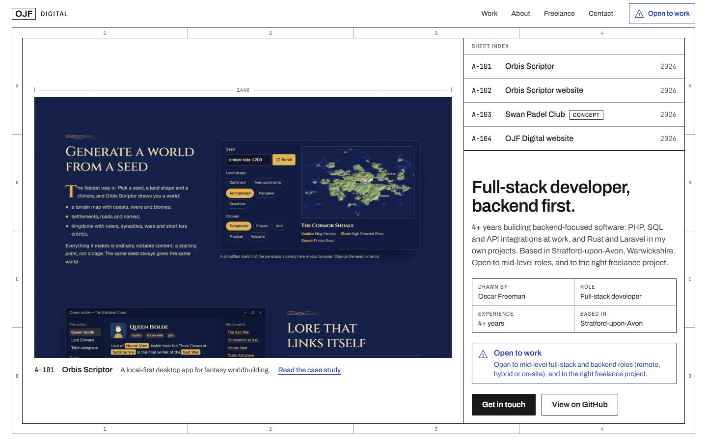Click the Reroll button in the preview
The image size is (707, 442).
click(284, 160)
